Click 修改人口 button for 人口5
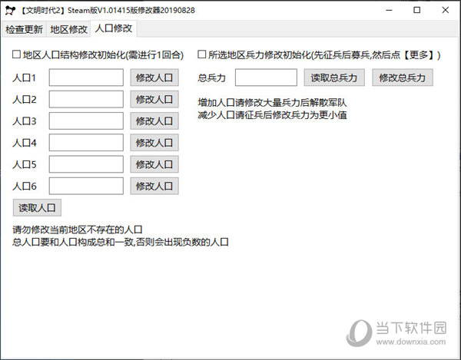 pos(154,164)
